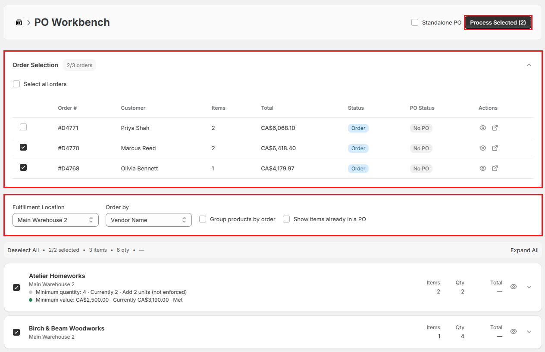Check Select all orders
545x352 pixels.
[16, 84]
